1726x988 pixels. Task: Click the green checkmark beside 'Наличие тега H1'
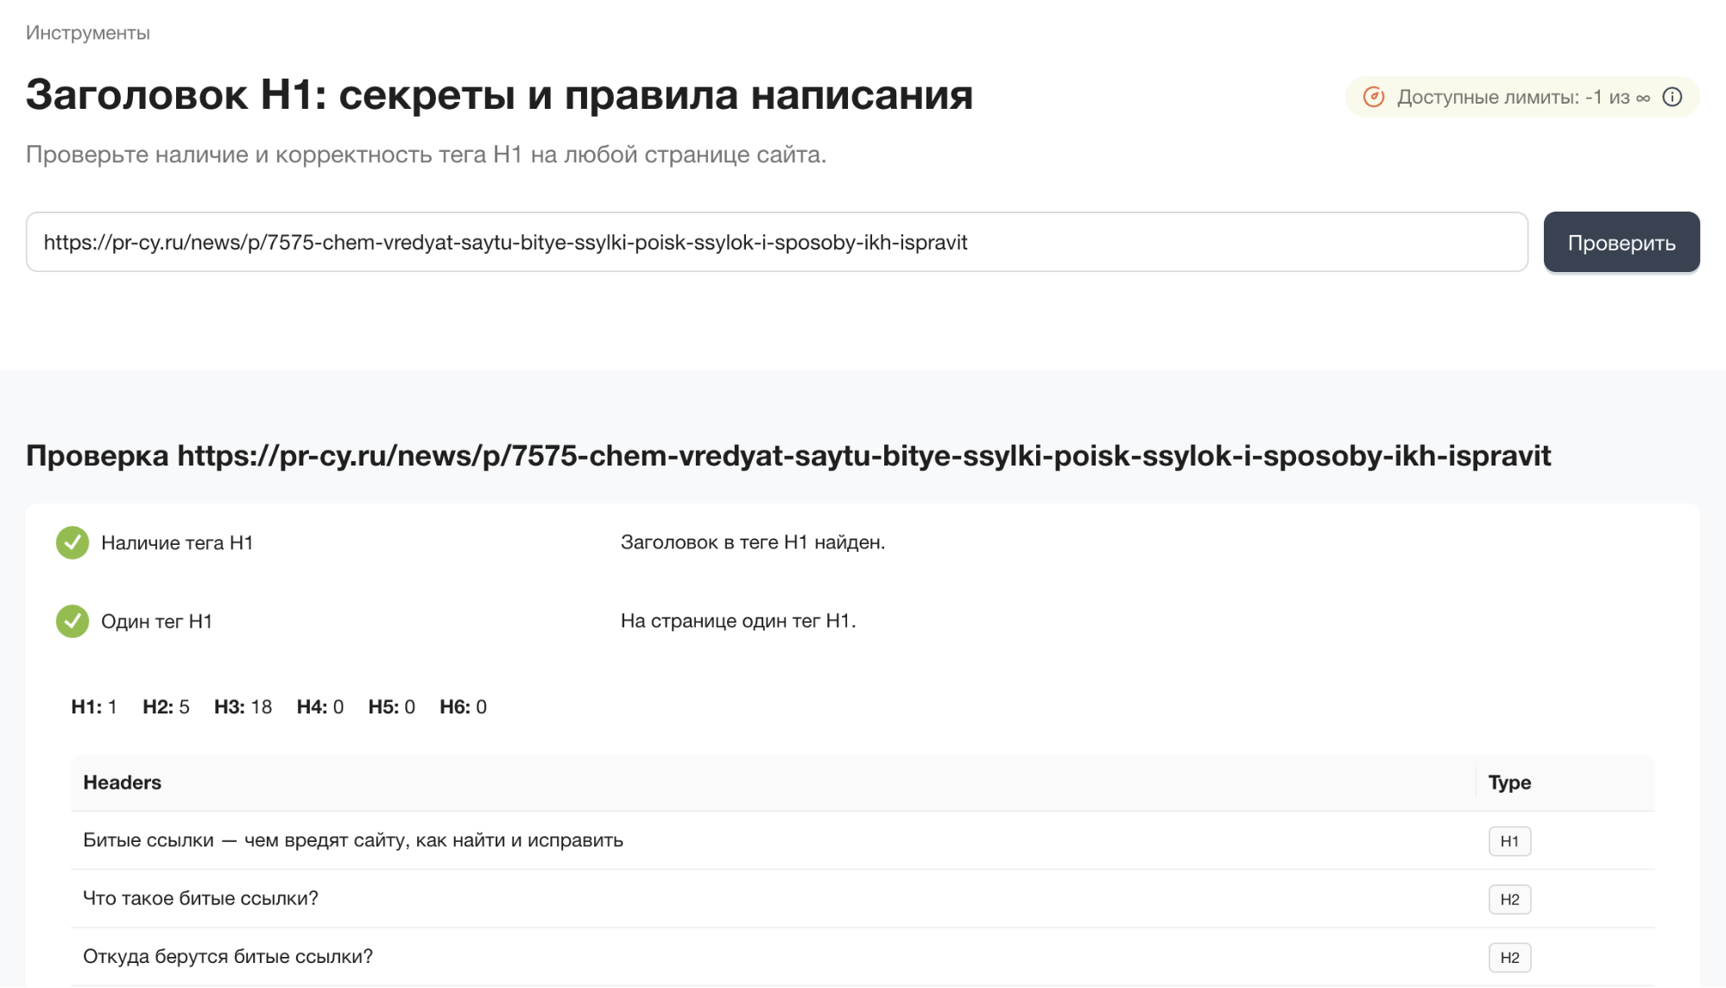click(73, 542)
